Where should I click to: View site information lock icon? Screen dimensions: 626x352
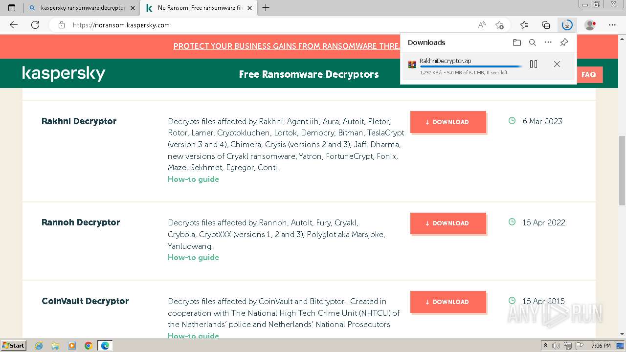(62, 25)
